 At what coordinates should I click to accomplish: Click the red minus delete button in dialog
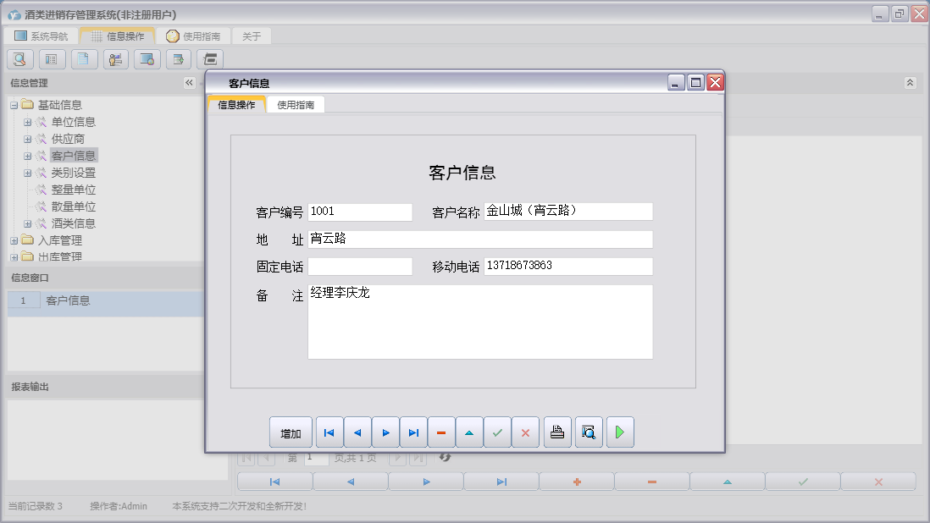[441, 432]
